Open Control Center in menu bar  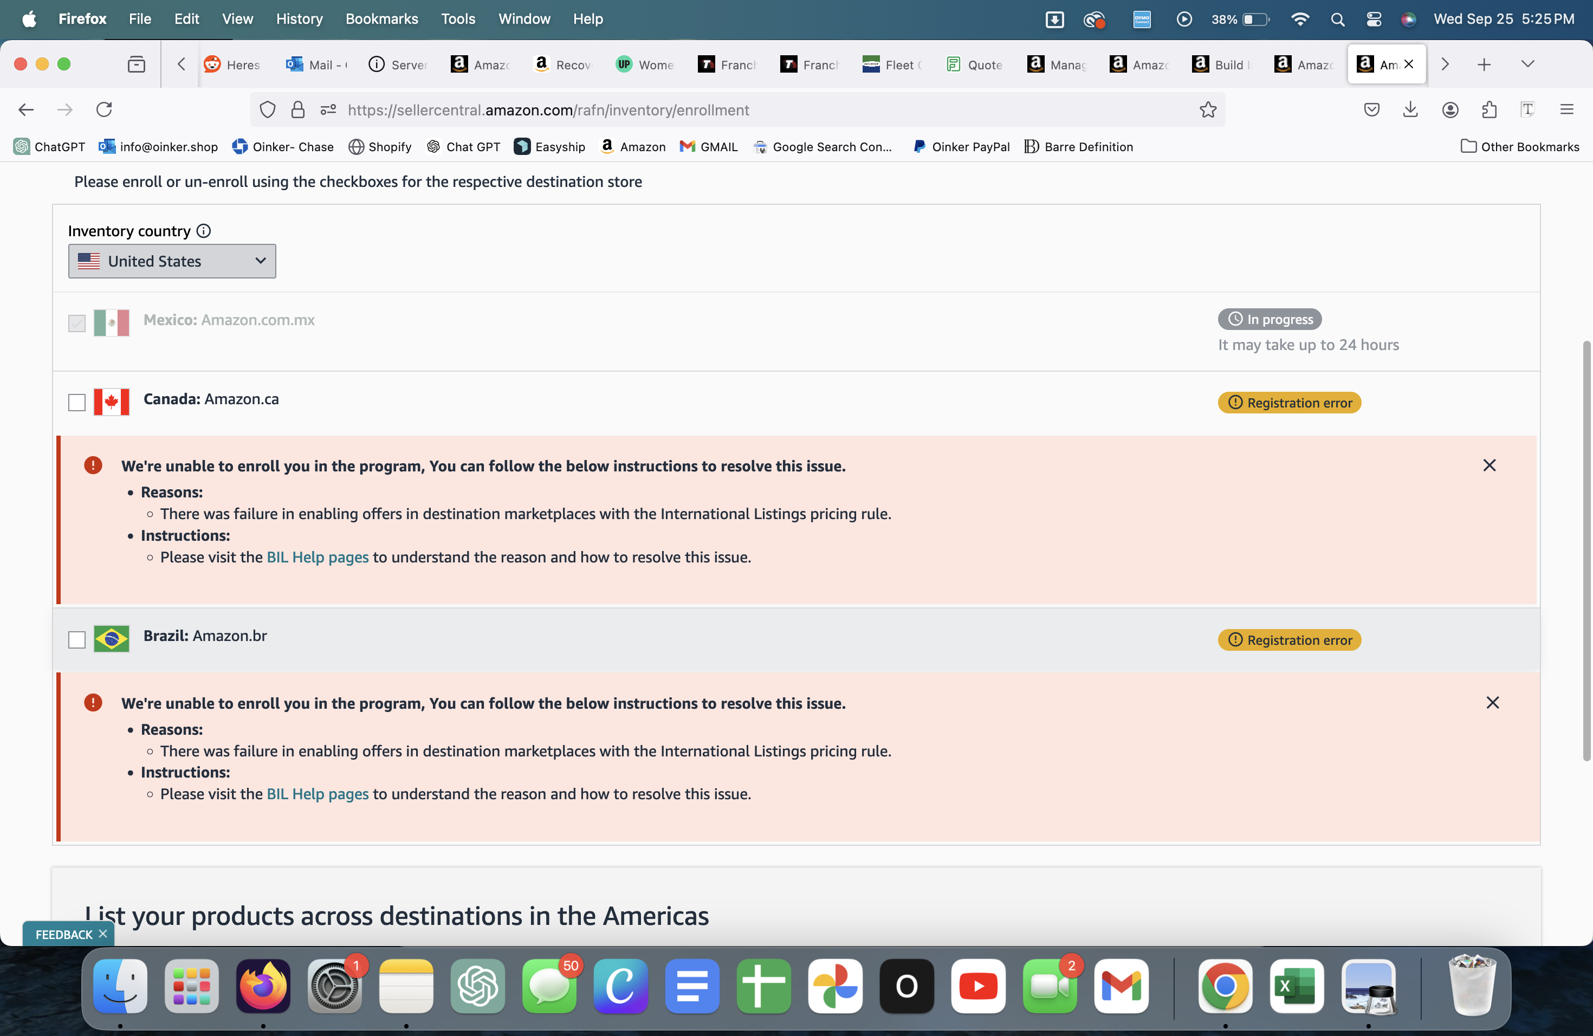pos(1374,20)
